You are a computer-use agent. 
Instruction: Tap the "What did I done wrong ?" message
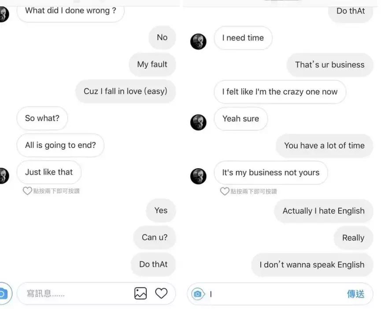pyautogui.click(x=70, y=11)
